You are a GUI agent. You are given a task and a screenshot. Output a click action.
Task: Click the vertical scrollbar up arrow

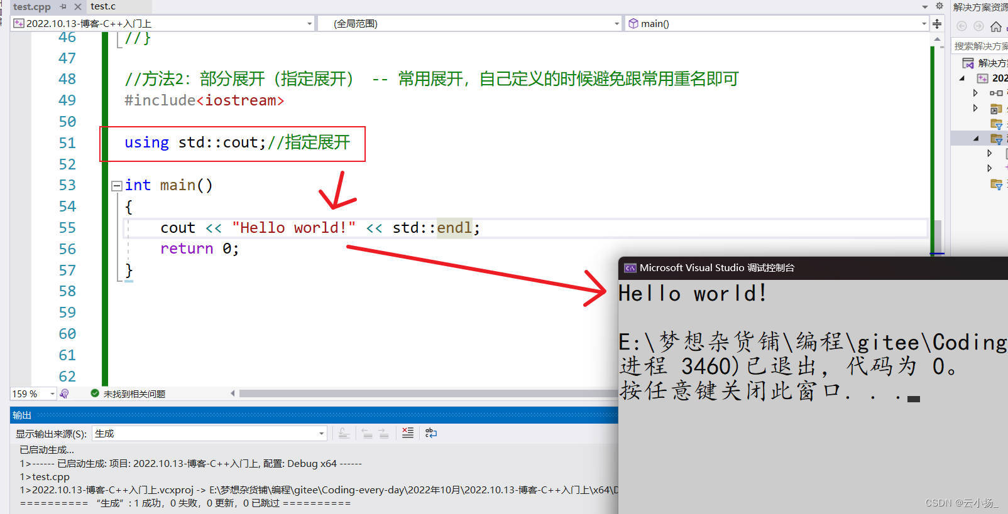(937, 39)
